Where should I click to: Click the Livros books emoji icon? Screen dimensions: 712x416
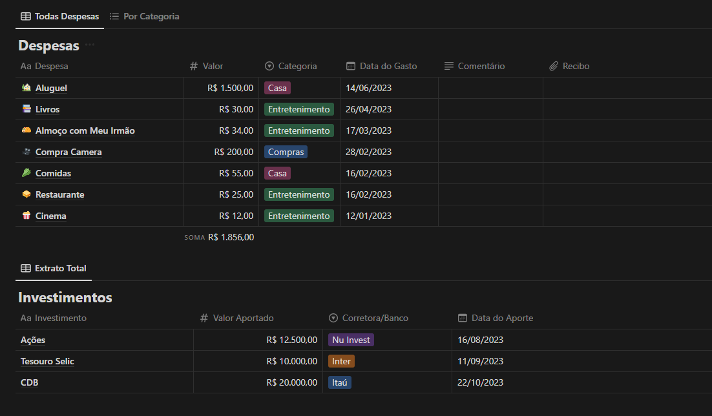[x=26, y=109]
